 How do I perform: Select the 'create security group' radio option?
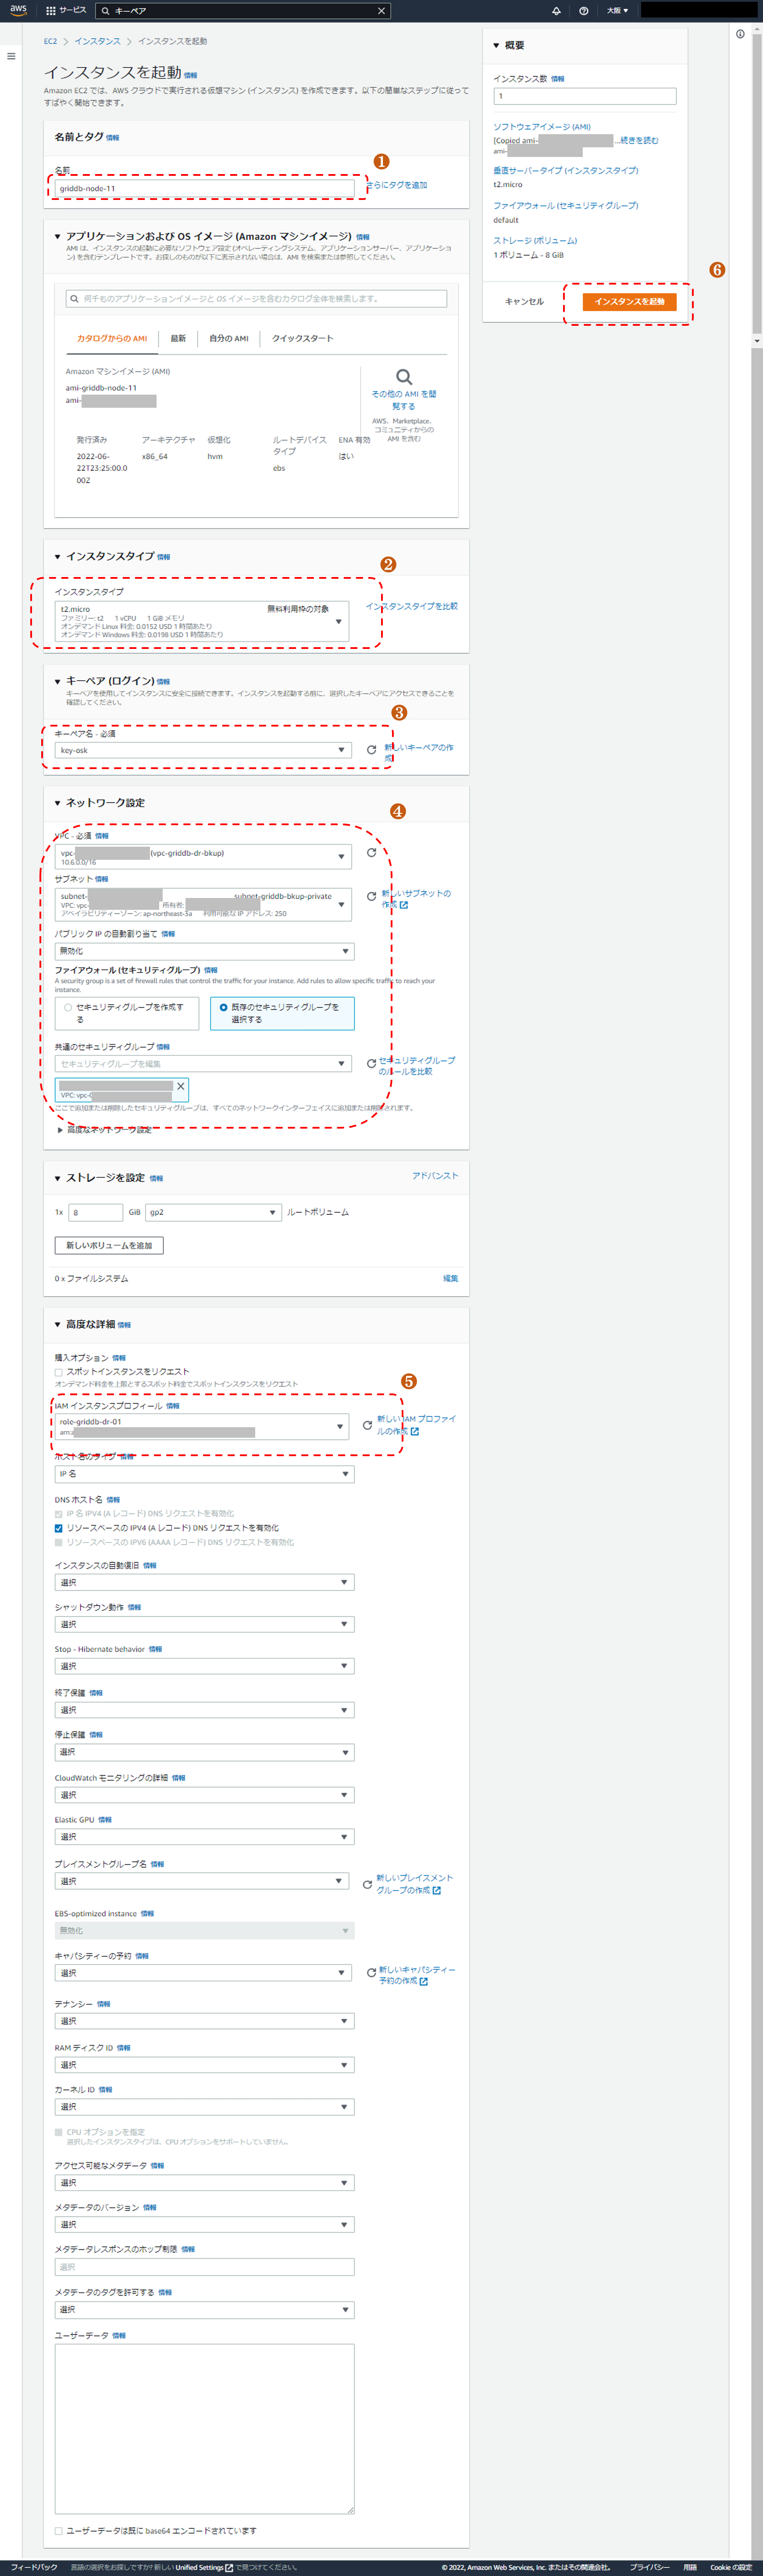[68, 1007]
